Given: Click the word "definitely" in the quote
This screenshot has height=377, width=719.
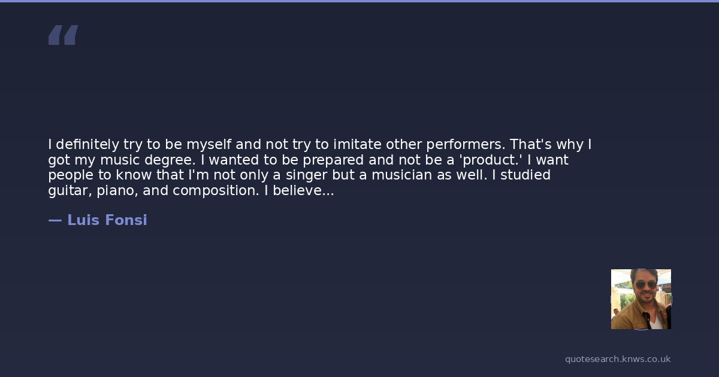Looking at the screenshot, I should 87,145.
